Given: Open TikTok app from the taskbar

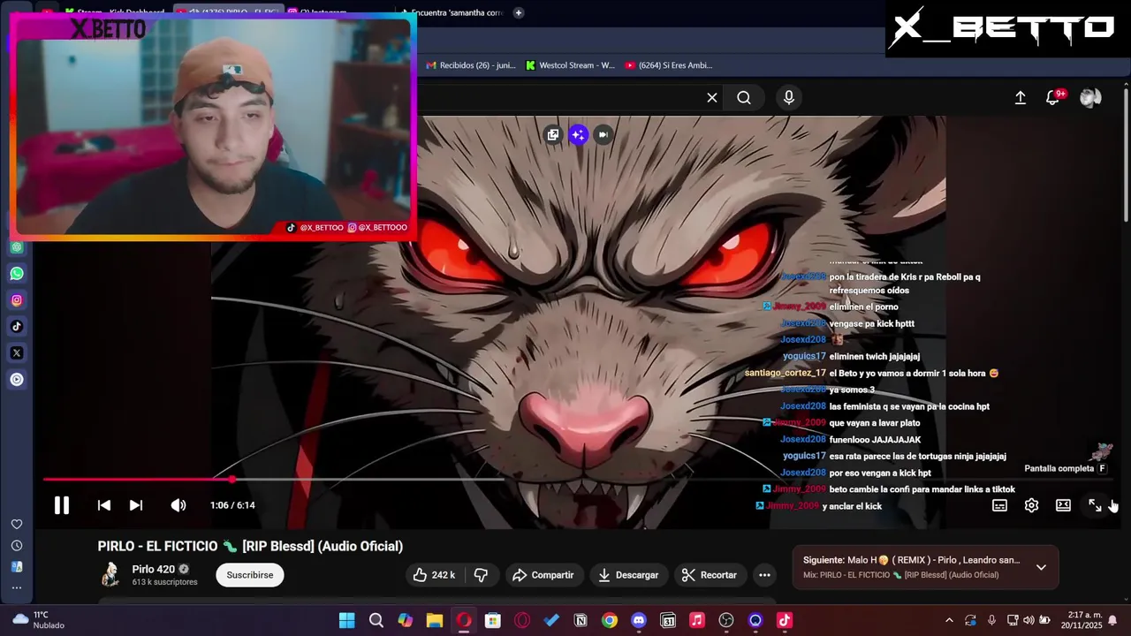Looking at the screenshot, I should click(785, 620).
